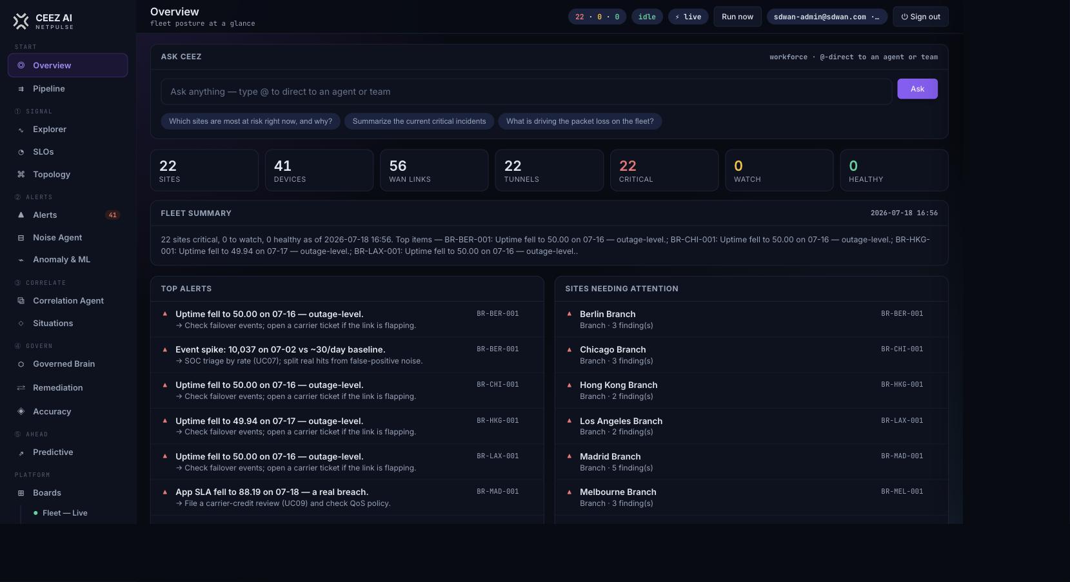Open Chicago Branch site row

[751, 355]
